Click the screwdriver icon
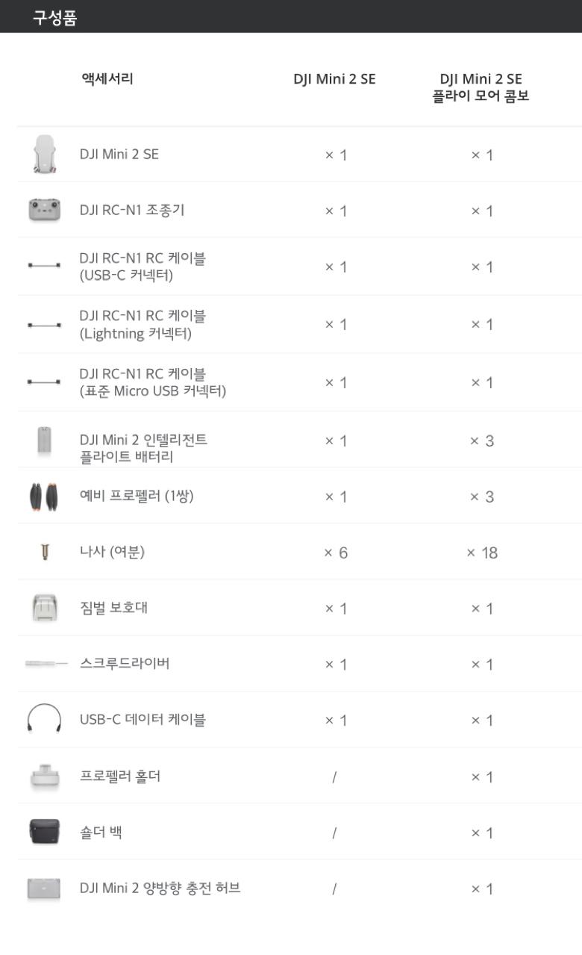582x955 pixels. pos(46,663)
